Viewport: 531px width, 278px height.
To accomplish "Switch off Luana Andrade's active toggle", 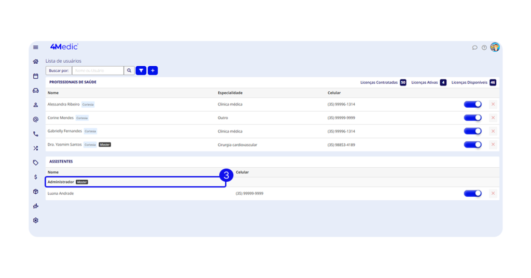I will click(x=472, y=194).
